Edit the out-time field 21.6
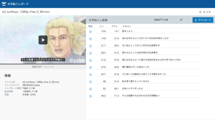The height and width of the screenshot is (120, 215). (x=115, y=38)
